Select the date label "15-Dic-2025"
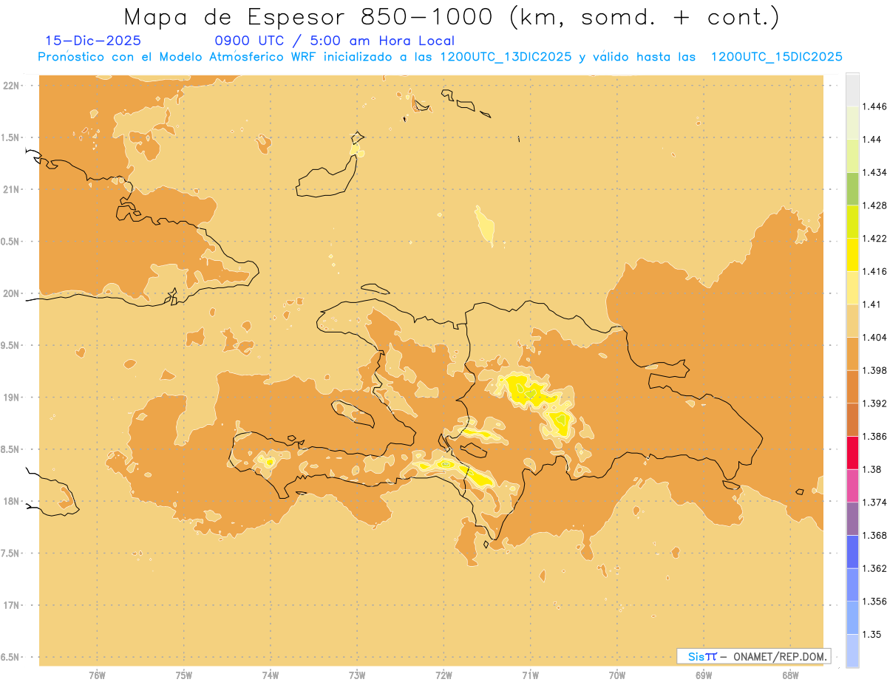The image size is (887, 685). coord(93,41)
